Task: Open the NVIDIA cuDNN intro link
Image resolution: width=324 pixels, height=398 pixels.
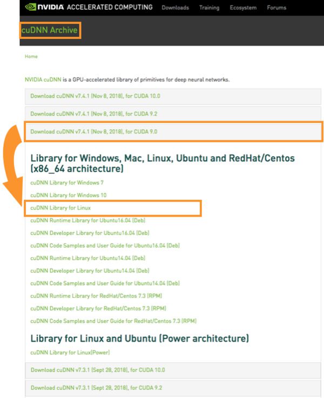Action: [43, 80]
